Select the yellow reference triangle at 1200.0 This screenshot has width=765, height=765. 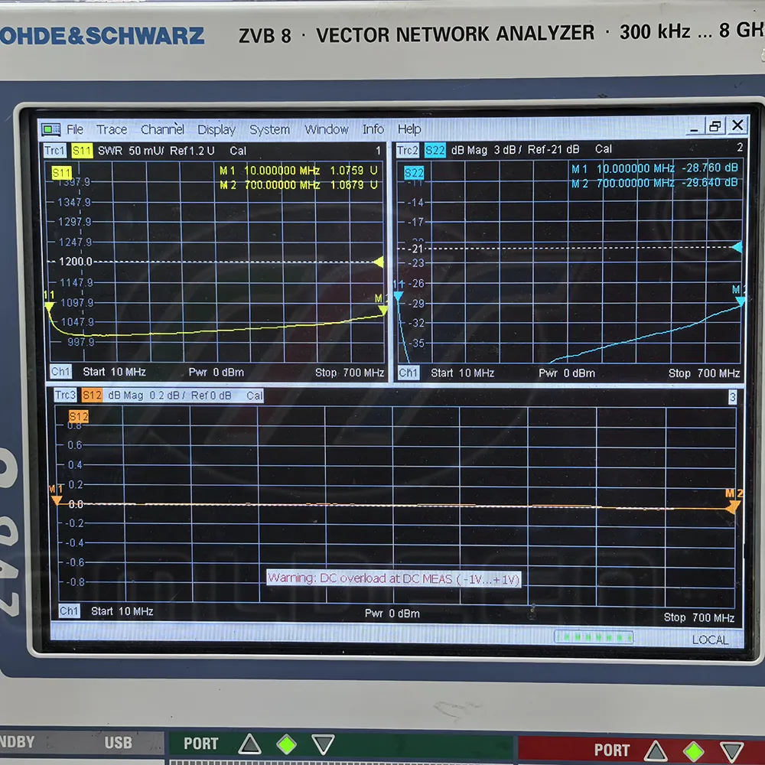(378, 262)
